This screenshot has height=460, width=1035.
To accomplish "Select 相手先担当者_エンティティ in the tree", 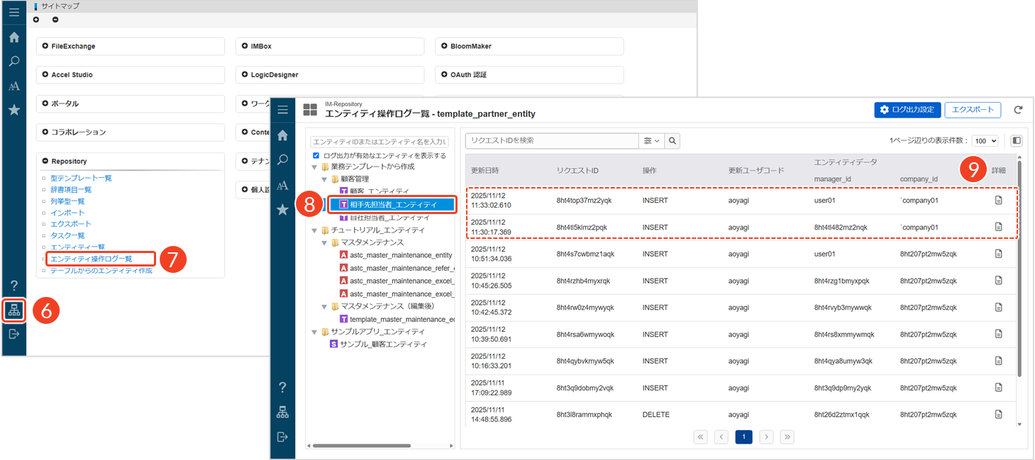I will click(x=392, y=204).
